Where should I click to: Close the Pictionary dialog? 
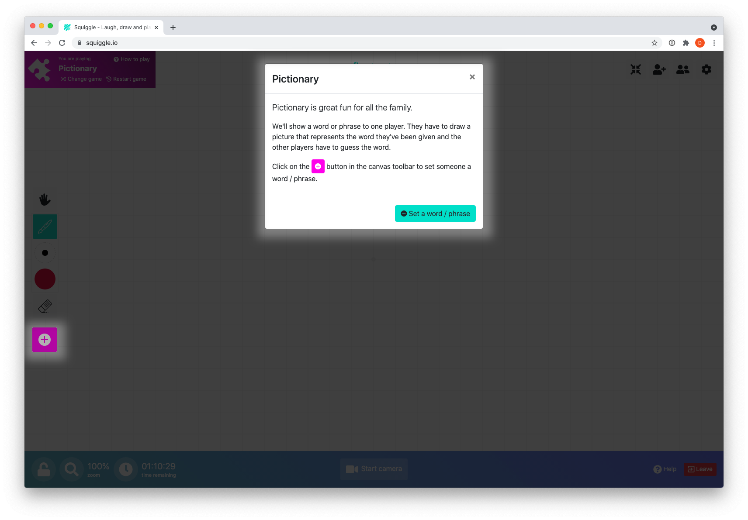coord(472,77)
